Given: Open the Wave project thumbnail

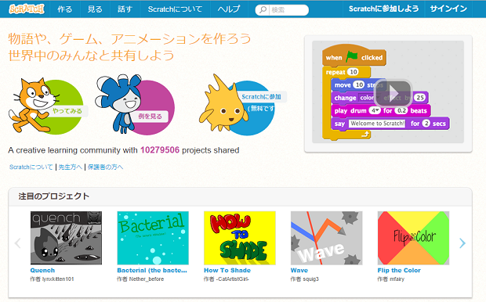Looking at the screenshot, I should tap(326, 238).
